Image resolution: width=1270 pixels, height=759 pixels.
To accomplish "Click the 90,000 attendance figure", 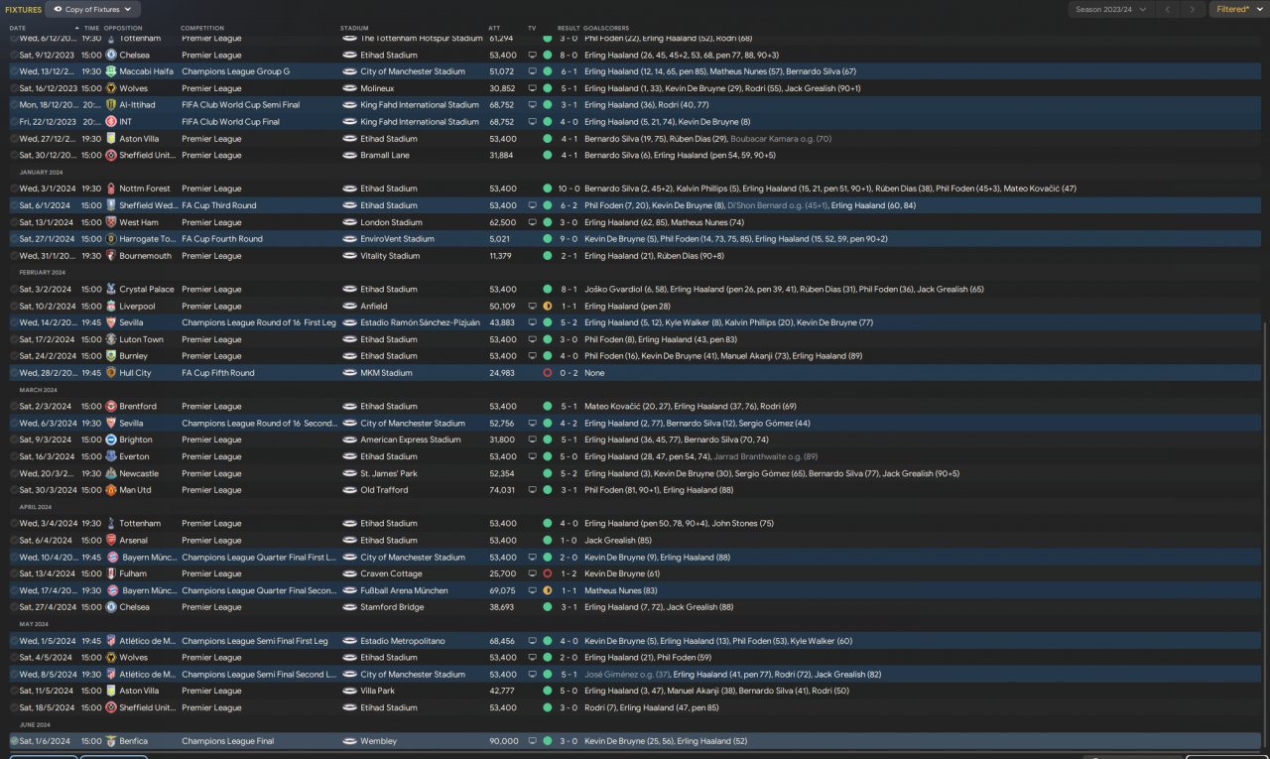I will pyautogui.click(x=504, y=741).
